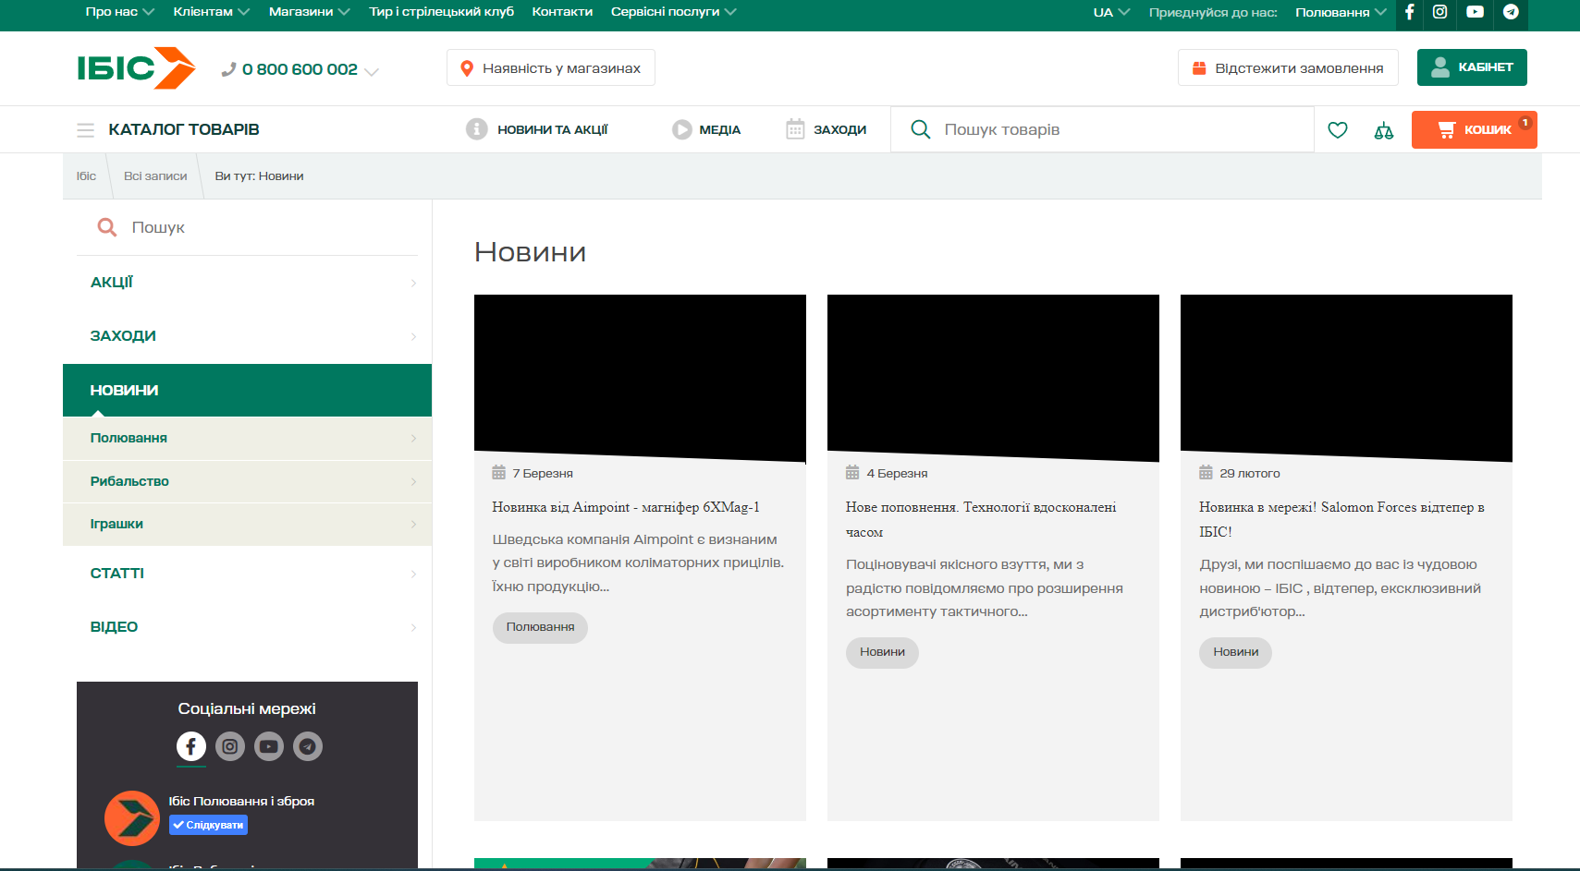Open Telegram link in top bar

[1511, 12]
